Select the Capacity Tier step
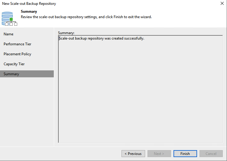227x161 pixels. click(14, 64)
